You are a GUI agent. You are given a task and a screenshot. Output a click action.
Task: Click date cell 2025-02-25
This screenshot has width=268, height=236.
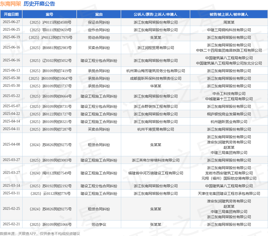(x=11, y=208)
